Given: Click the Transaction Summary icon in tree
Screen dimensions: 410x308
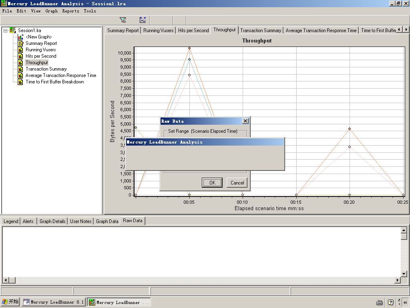Looking at the screenshot, I should pos(20,69).
